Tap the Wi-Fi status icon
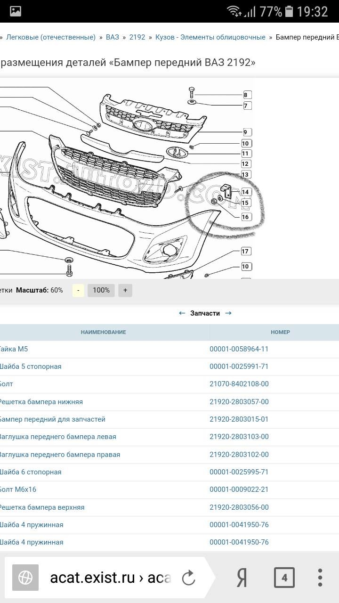 234,11
